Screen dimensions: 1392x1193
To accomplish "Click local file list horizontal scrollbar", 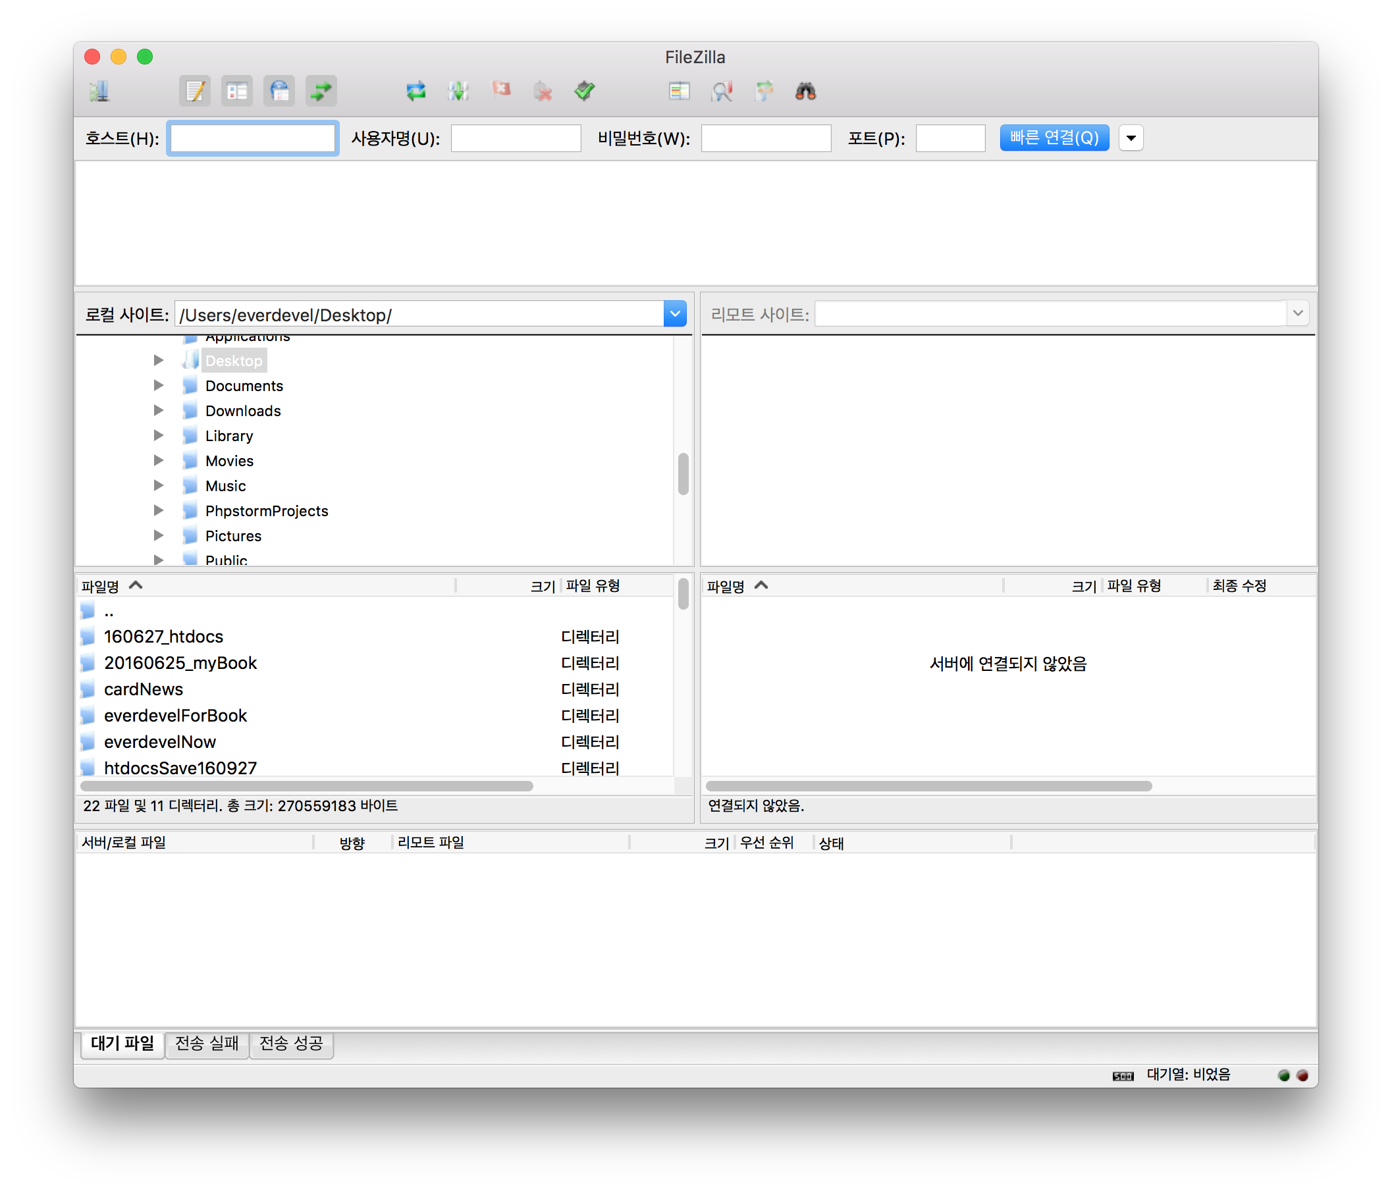I will pyautogui.click(x=307, y=787).
